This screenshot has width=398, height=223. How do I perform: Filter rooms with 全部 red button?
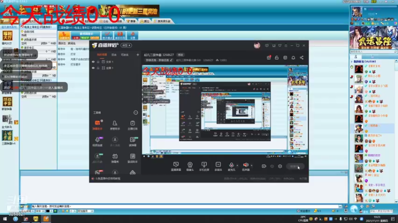[x=76, y=38]
